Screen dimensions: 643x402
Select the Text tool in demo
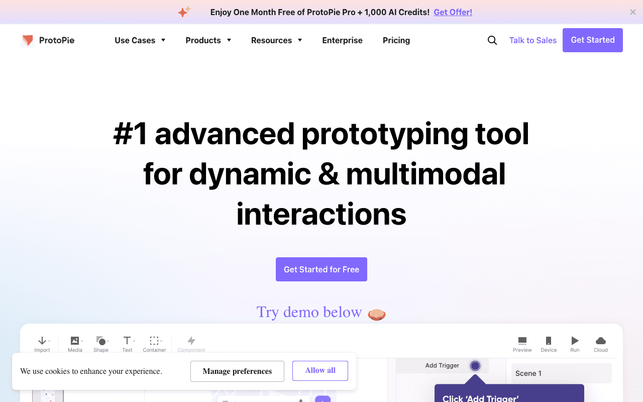tap(128, 344)
